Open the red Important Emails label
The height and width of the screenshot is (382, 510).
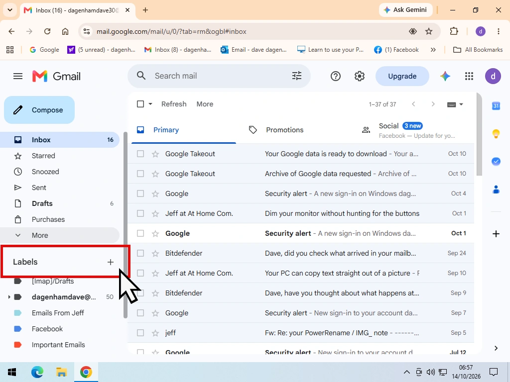point(60,345)
